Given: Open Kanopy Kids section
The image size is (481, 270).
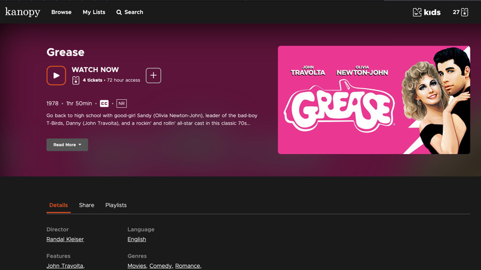Looking at the screenshot, I should 427,12.
